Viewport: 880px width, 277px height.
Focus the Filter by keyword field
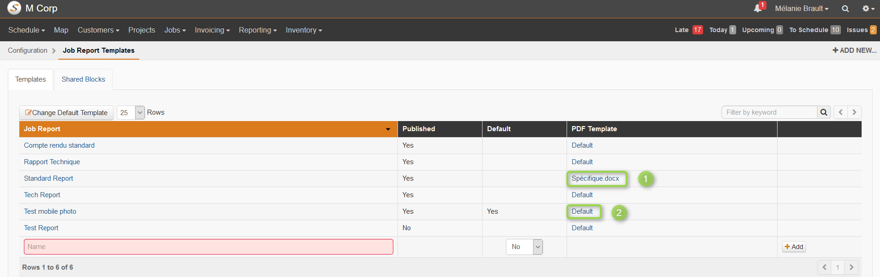(770, 112)
